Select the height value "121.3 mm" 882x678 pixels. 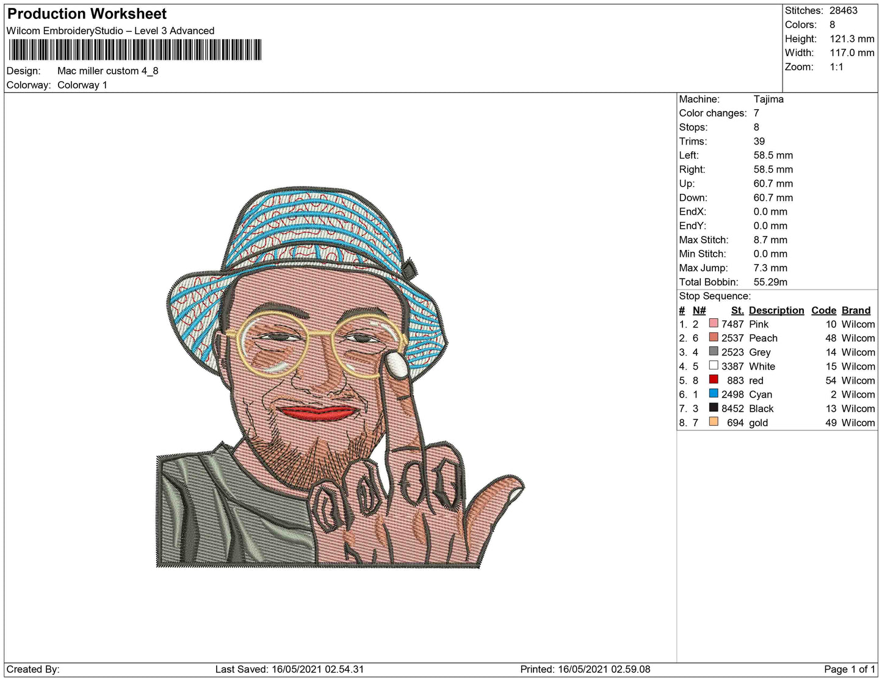pos(852,39)
